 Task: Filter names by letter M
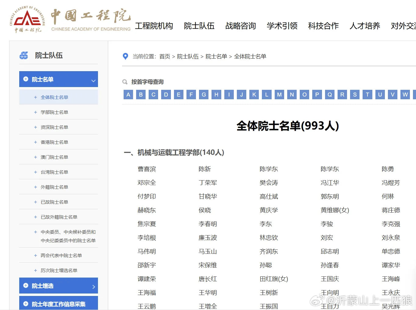[279, 94]
